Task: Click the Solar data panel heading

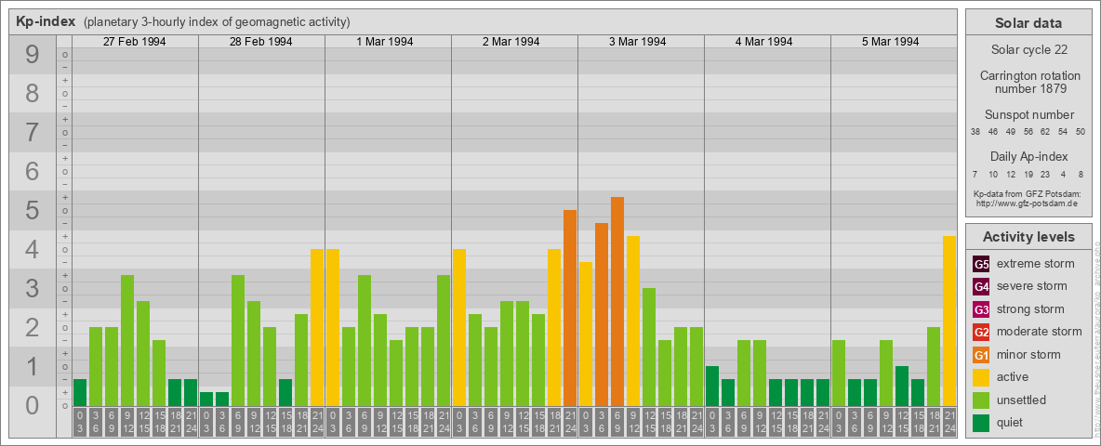Action: point(1028,23)
